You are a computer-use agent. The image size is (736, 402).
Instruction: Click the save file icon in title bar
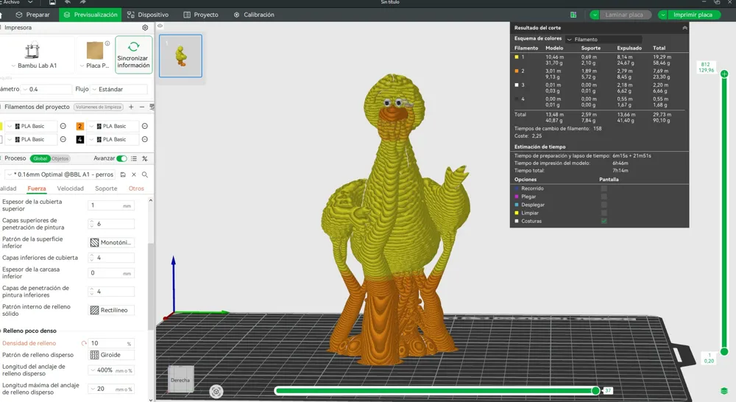(x=52, y=2)
